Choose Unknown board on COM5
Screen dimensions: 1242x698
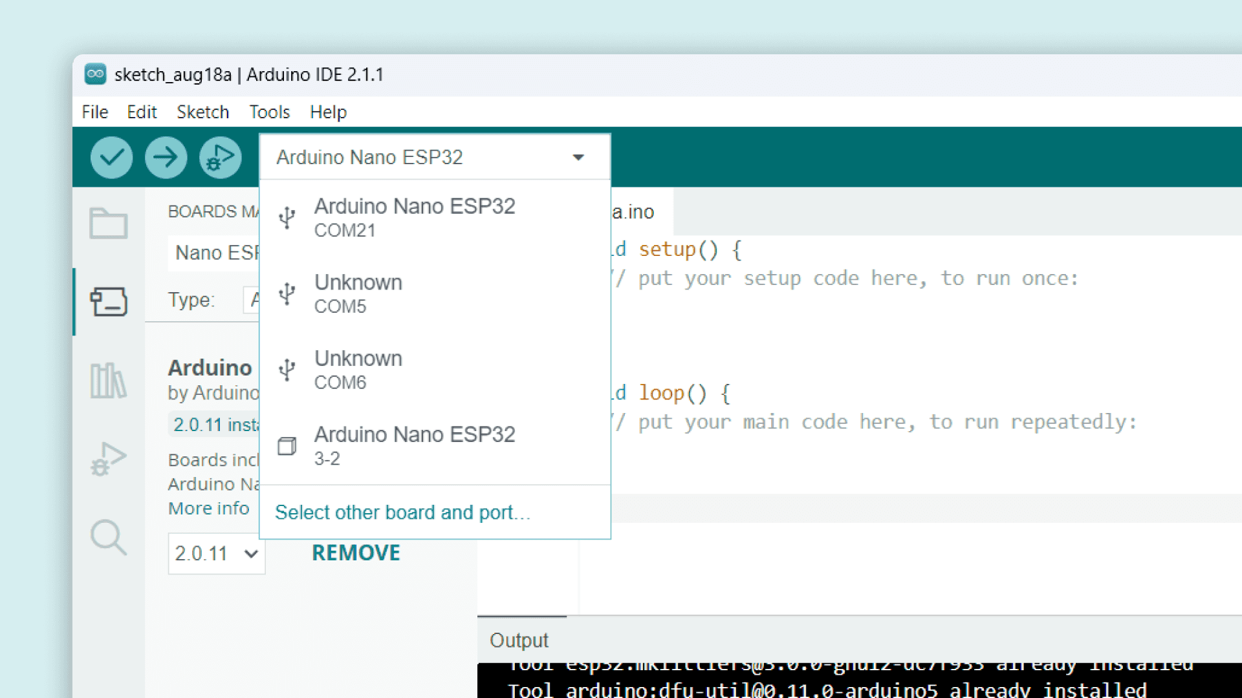[x=358, y=293]
